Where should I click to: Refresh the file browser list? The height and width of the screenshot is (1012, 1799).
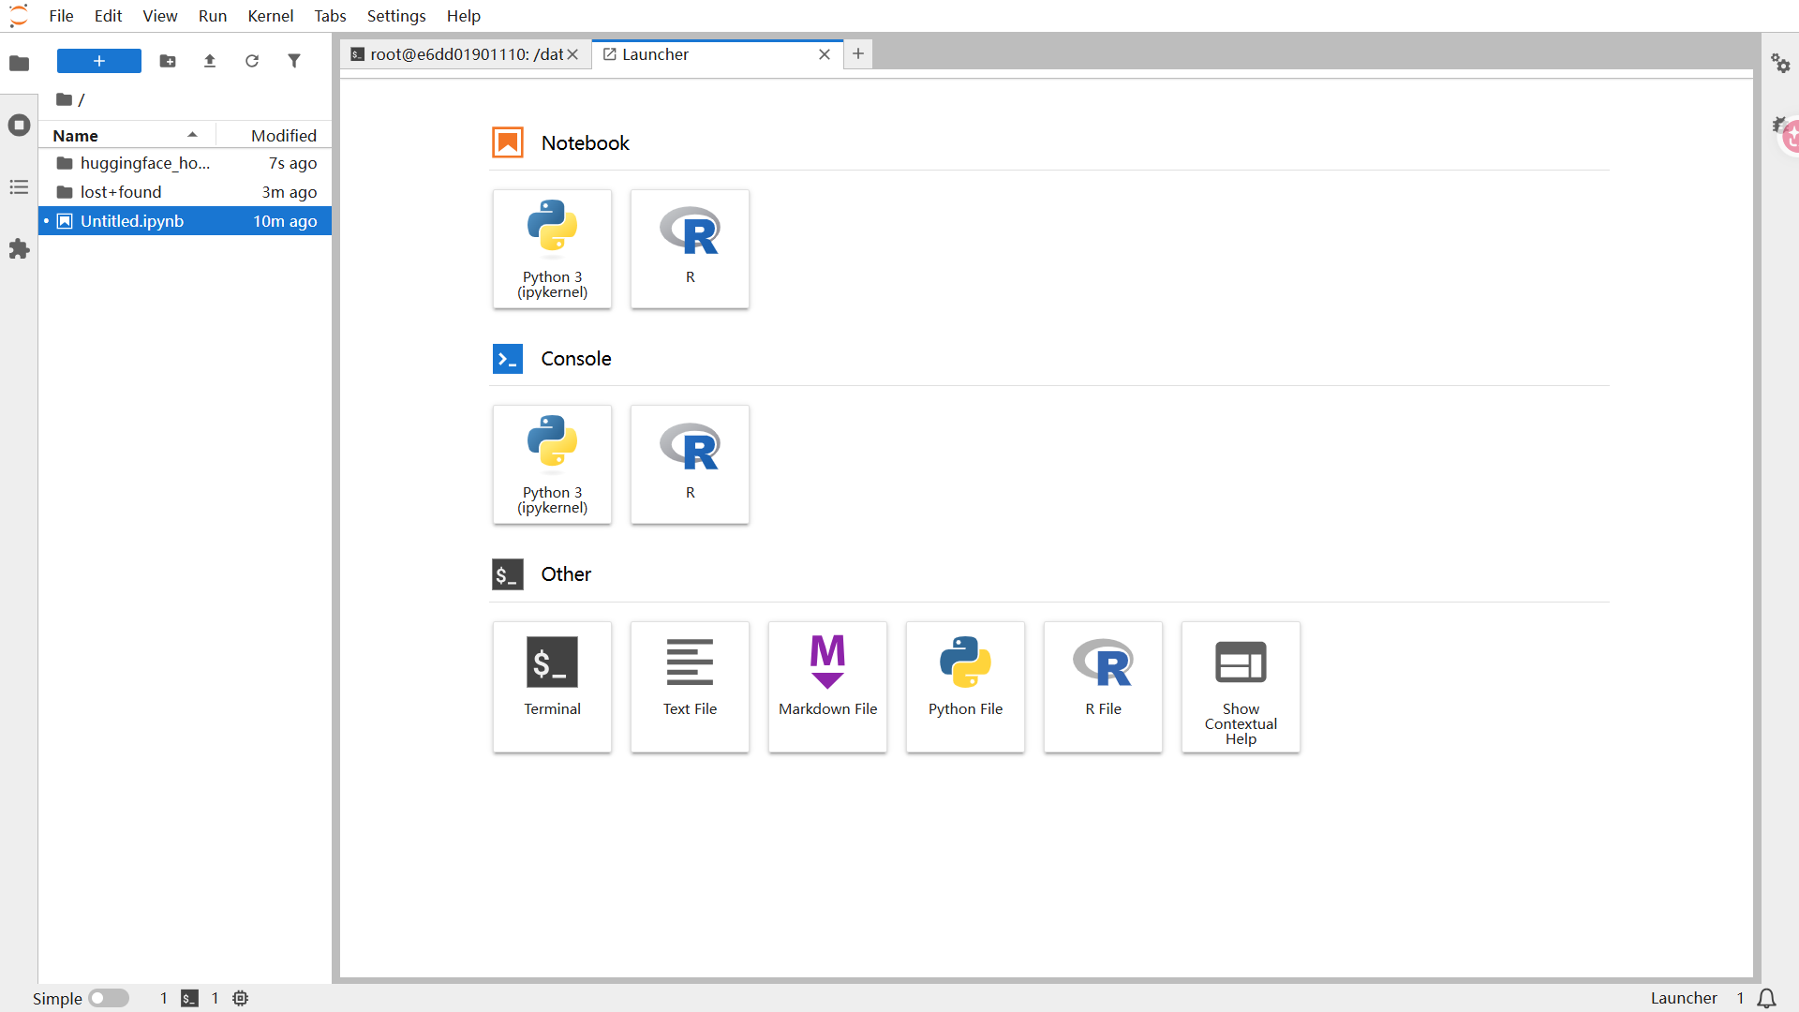[252, 61]
